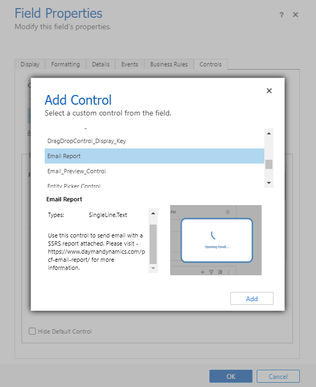The height and width of the screenshot is (387, 316).
Task: Close the Add Control dialog
Action: pos(269,91)
